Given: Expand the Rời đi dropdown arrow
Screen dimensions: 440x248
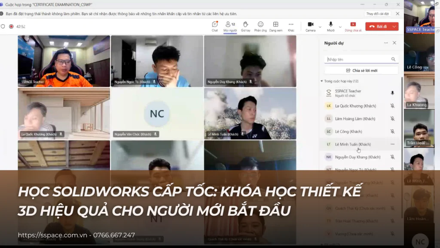Looking at the screenshot, I should point(394,26).
